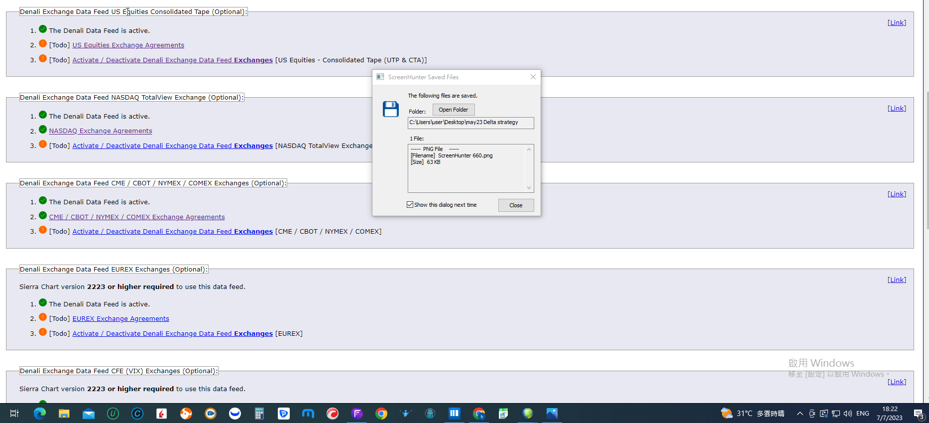The width and height of the screenshot is (929, 423).
Task: Click the '[Size] 63 KB' line
Action: [426, 162]
